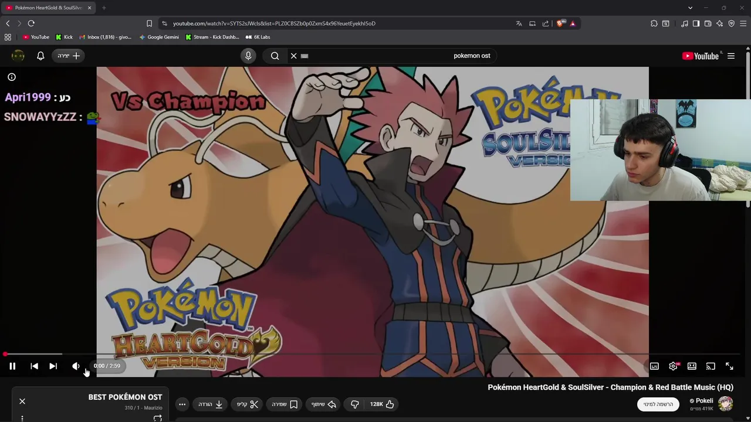Like the video (128K thumbs up)
The height and width of the screenshot is (422, 751).
click(382, 404)
